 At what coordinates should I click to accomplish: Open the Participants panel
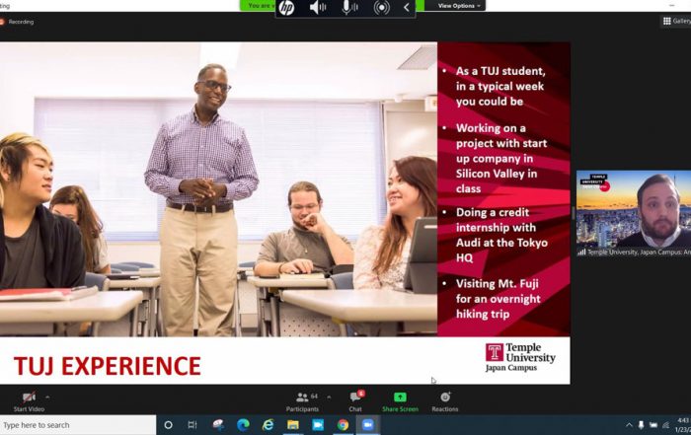(302, 402)
